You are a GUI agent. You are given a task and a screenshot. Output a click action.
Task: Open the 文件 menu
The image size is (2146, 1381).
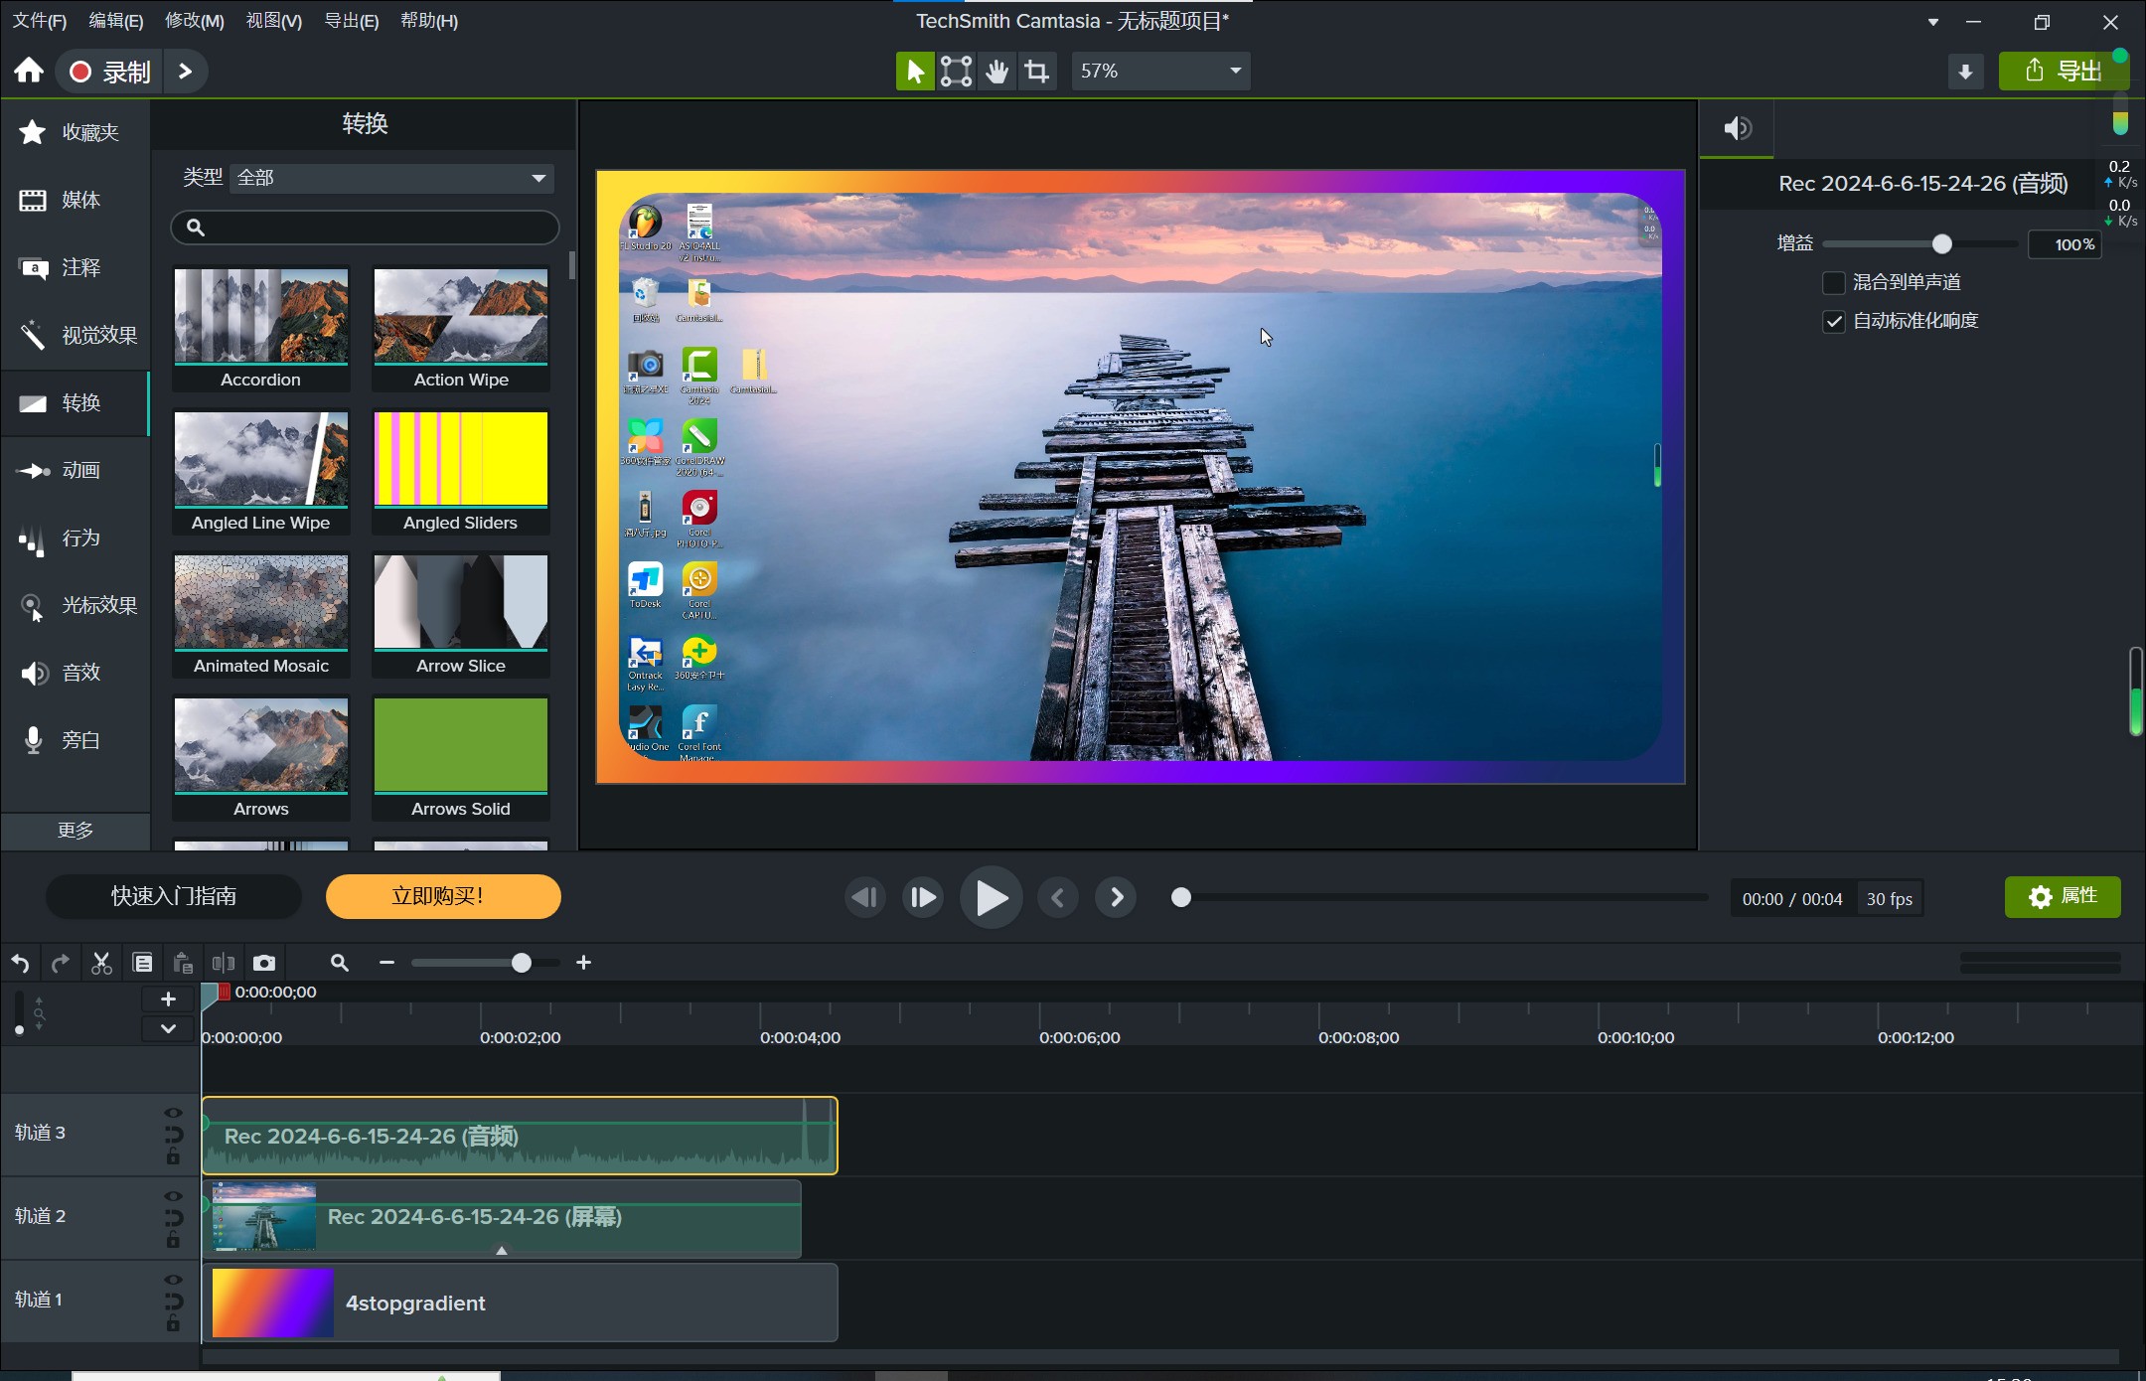39,20
